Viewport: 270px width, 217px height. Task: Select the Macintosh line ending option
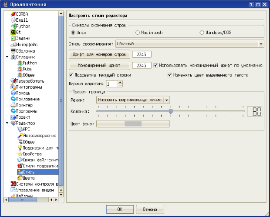pyautogui.click(x=138, y=33)
